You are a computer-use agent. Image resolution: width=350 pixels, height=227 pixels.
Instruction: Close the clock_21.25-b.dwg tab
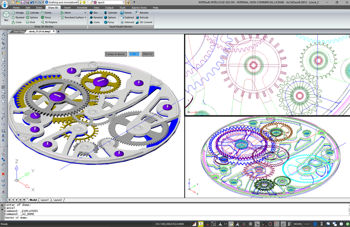point(54,31)
